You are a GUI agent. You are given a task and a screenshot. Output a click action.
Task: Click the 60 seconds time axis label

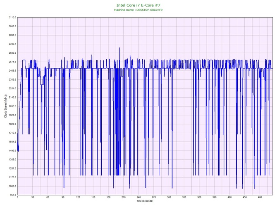(x=48, y=197)
